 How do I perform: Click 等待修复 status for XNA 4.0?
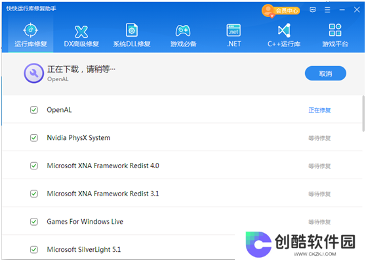[x=319, y=166]
